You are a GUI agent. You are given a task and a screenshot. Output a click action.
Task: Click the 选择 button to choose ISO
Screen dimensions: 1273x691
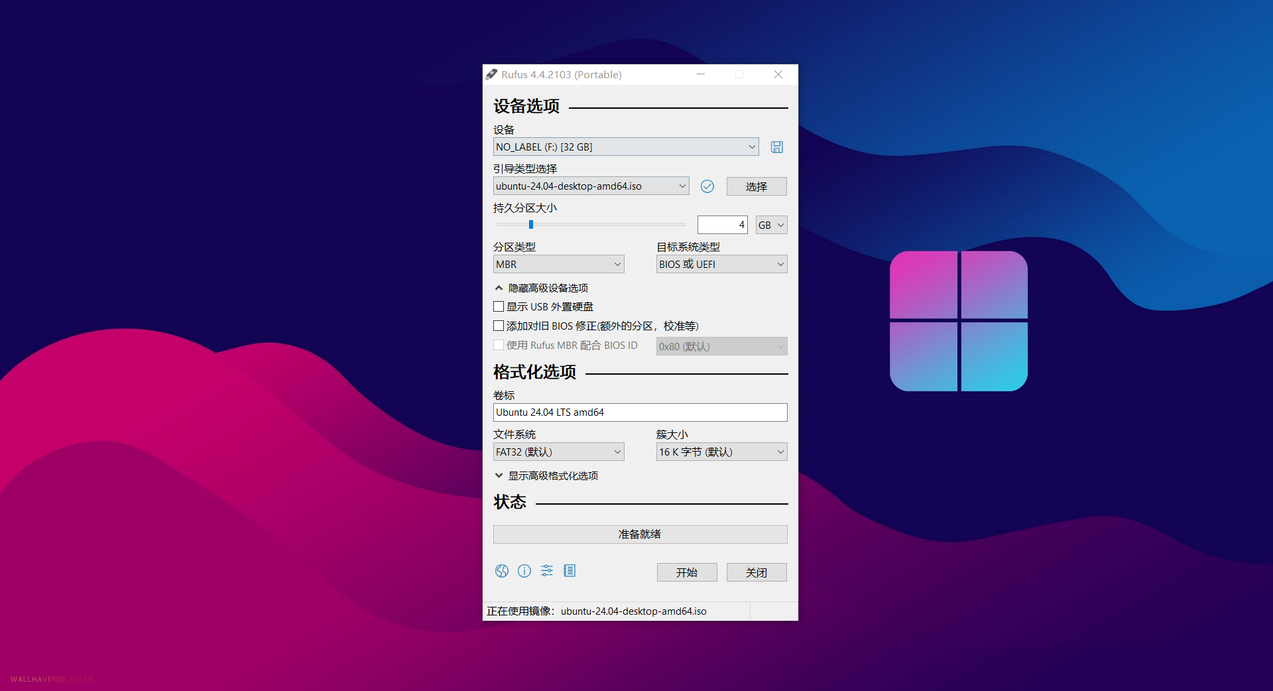click(x=756, y=186)
